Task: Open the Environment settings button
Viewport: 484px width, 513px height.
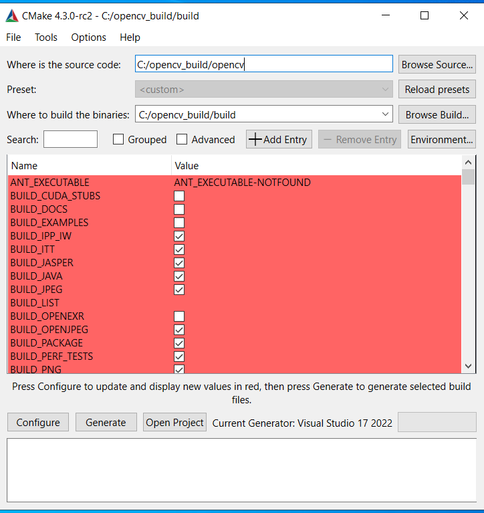Action: (442, 140)
